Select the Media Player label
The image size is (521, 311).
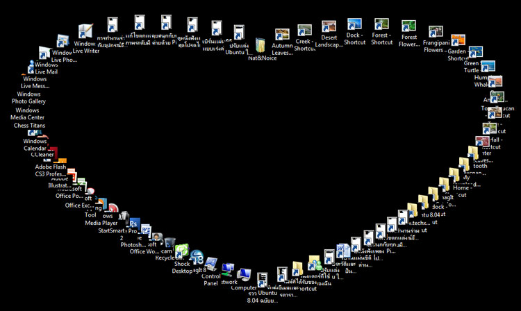tap(101, 223)
